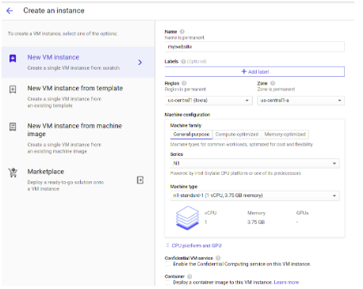Click the Marketplace open-external icon

140,181
